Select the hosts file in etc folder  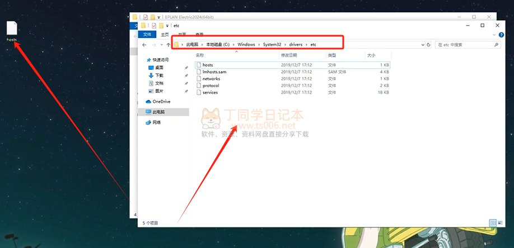tap(208, 65)
